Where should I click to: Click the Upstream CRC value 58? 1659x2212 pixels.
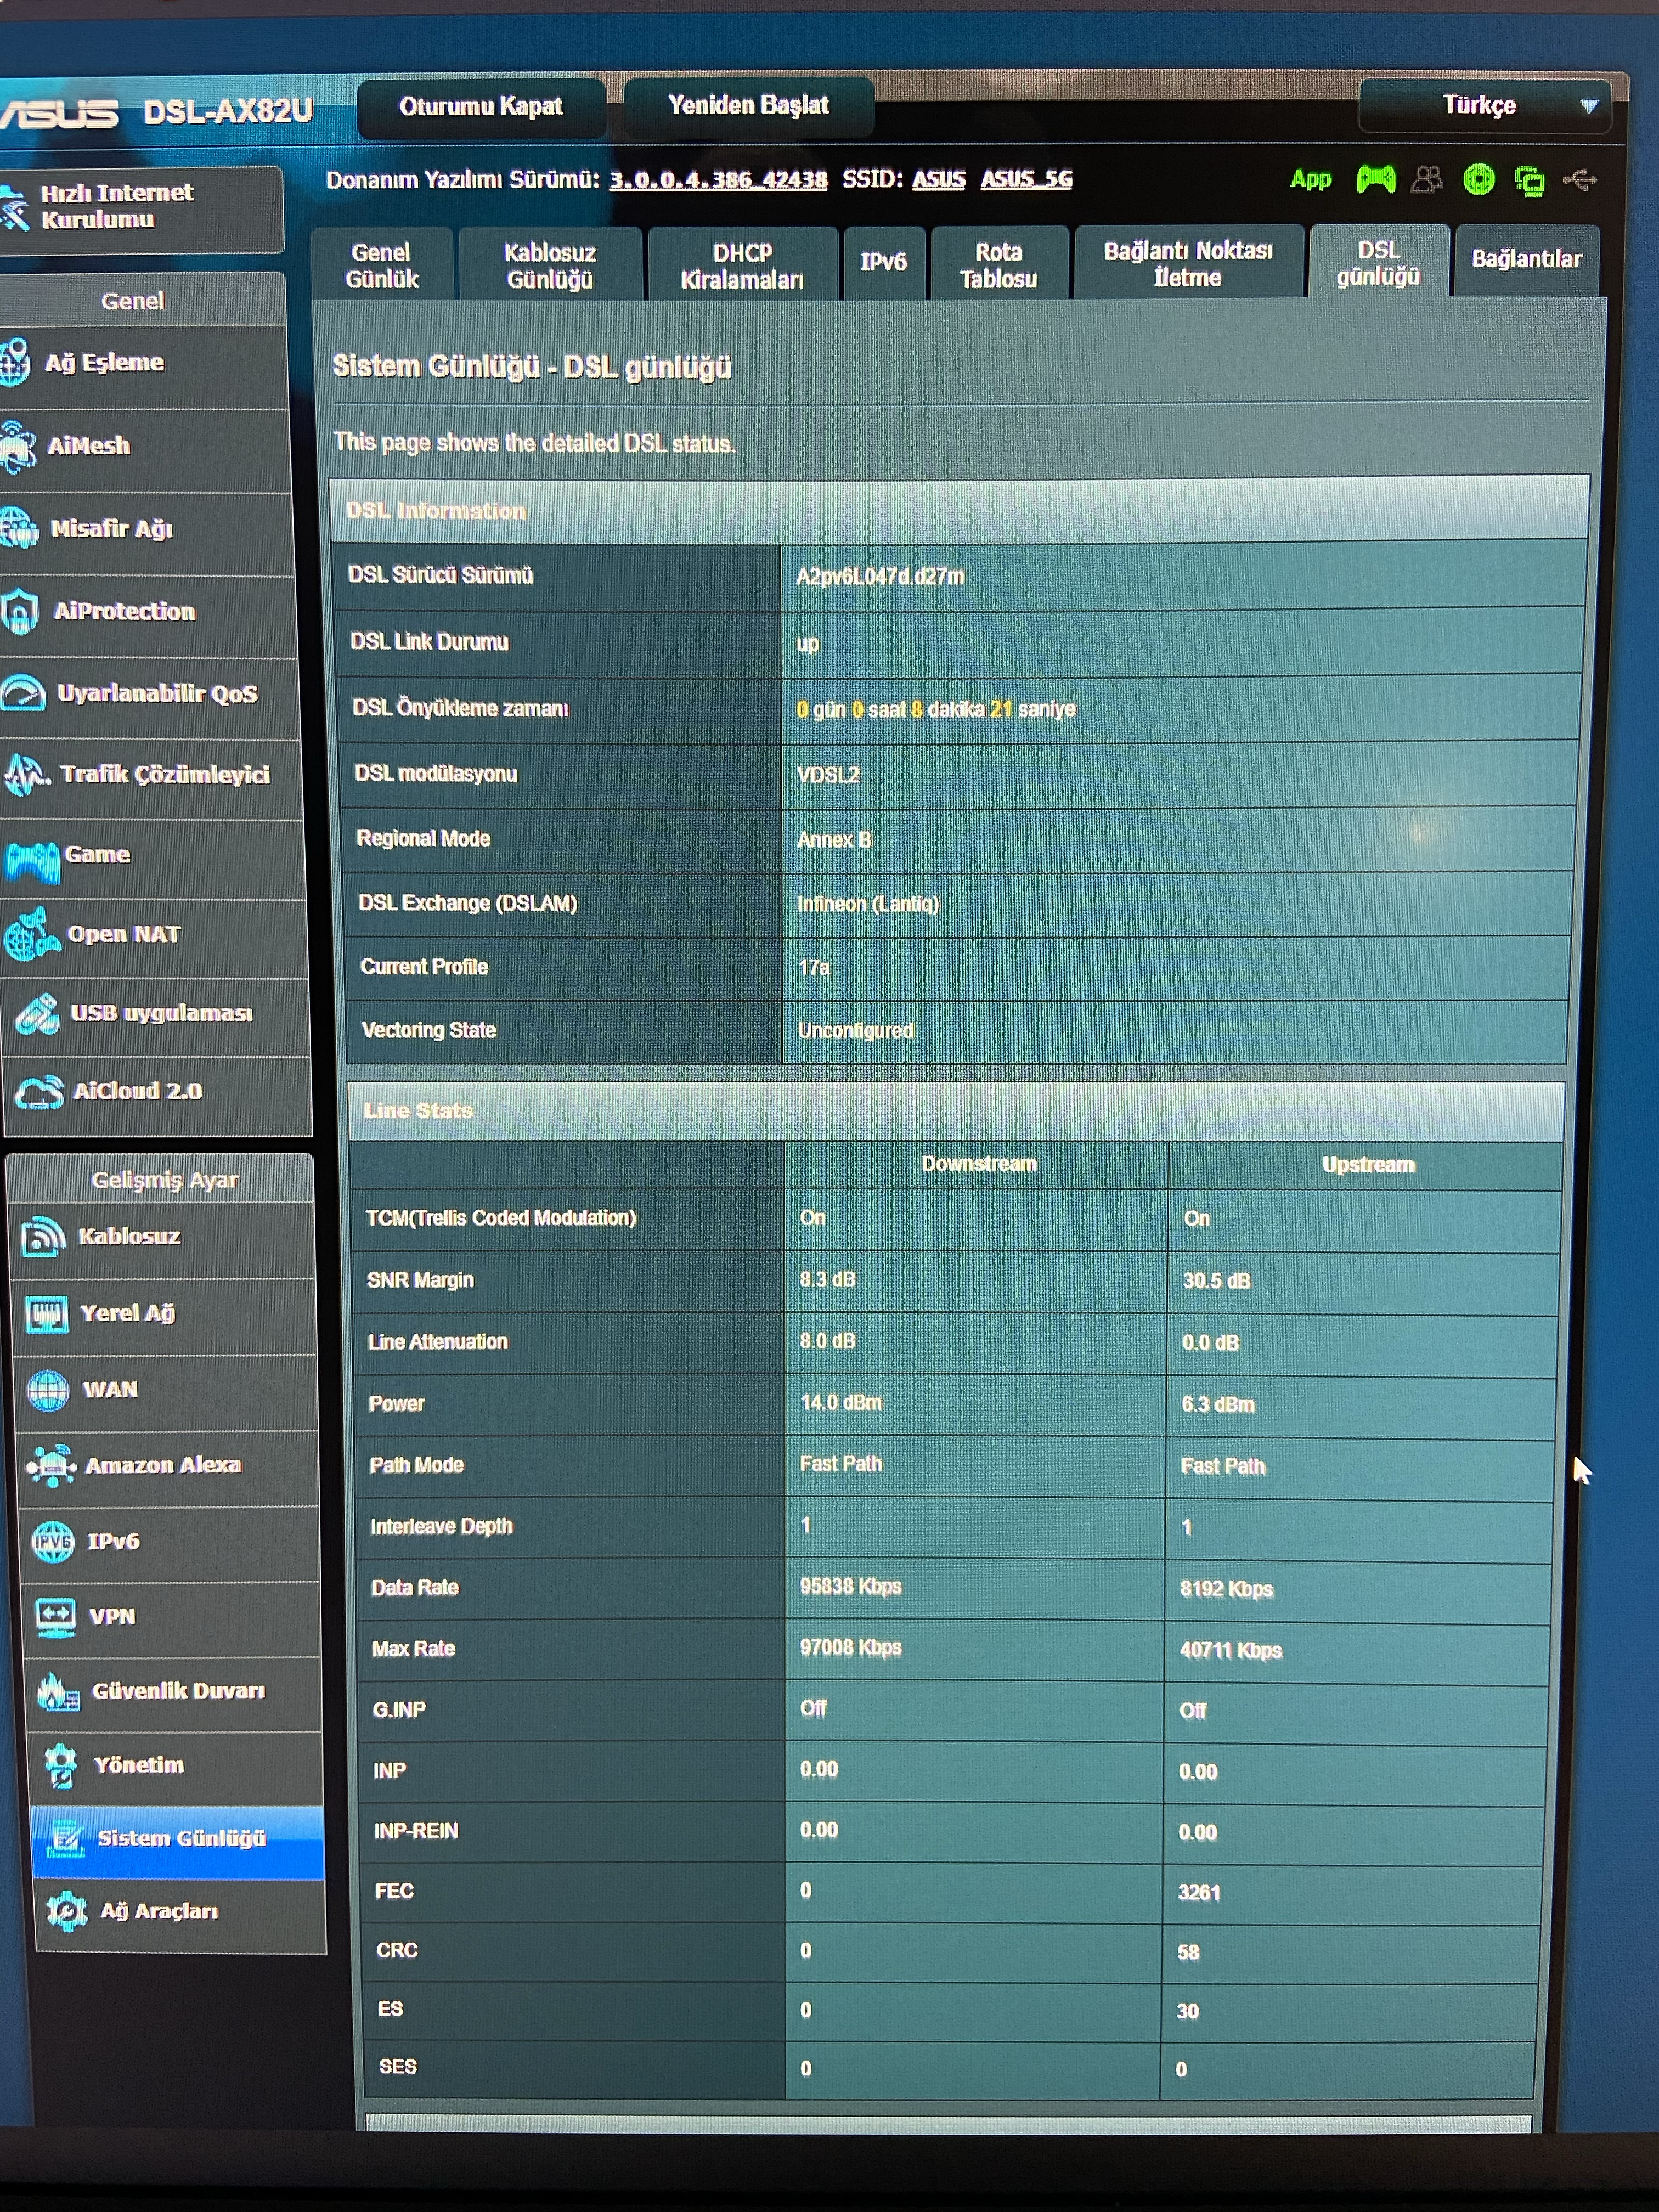coord(1188,1952)
